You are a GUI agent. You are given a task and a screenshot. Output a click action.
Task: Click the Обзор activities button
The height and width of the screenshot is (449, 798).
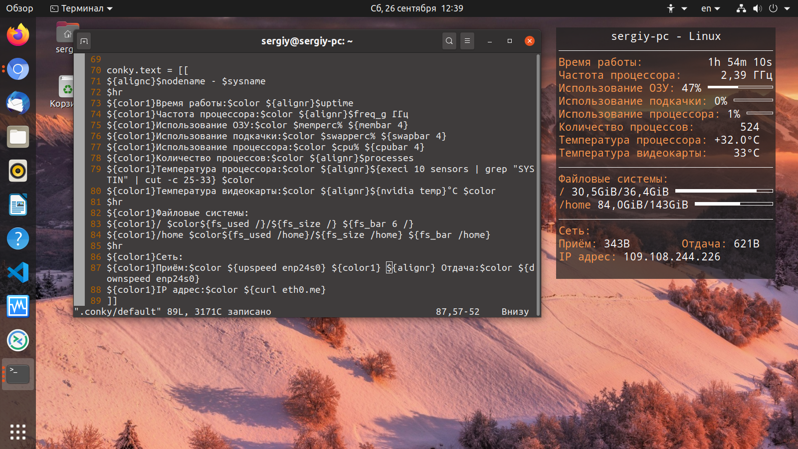click(x=19, y=8)
